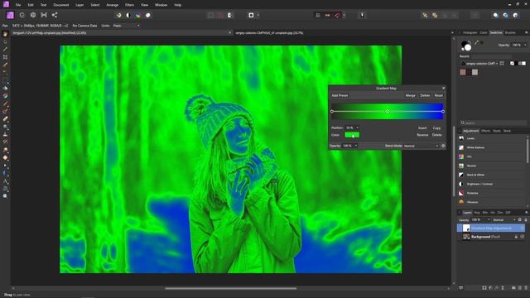Select the Erase Brush tool
This screenshot has height=298, width=530.
tap(5, 119)
